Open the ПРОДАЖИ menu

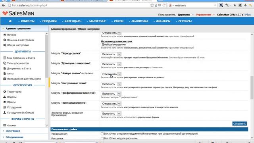click(48, 21)
